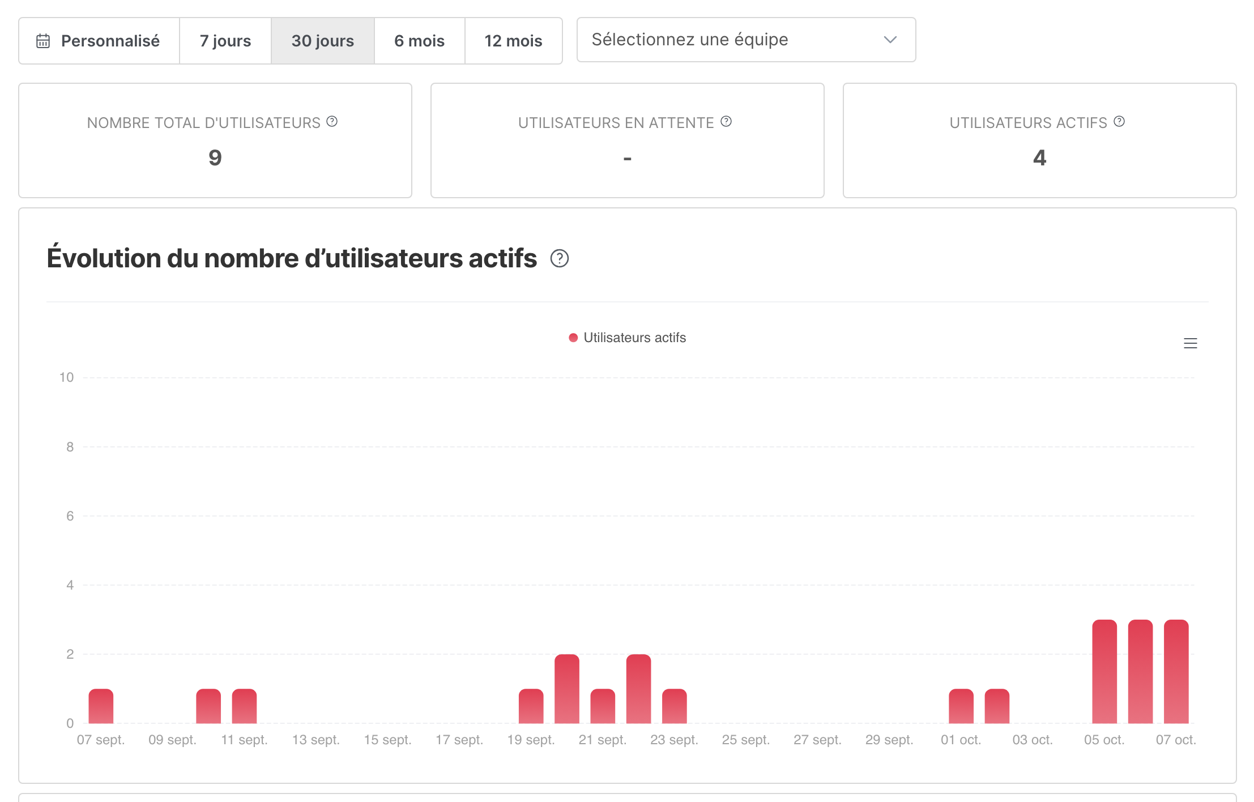Open the Personnalisé calendar icon
Screen dimensions: 1254x802
[43, 41]
